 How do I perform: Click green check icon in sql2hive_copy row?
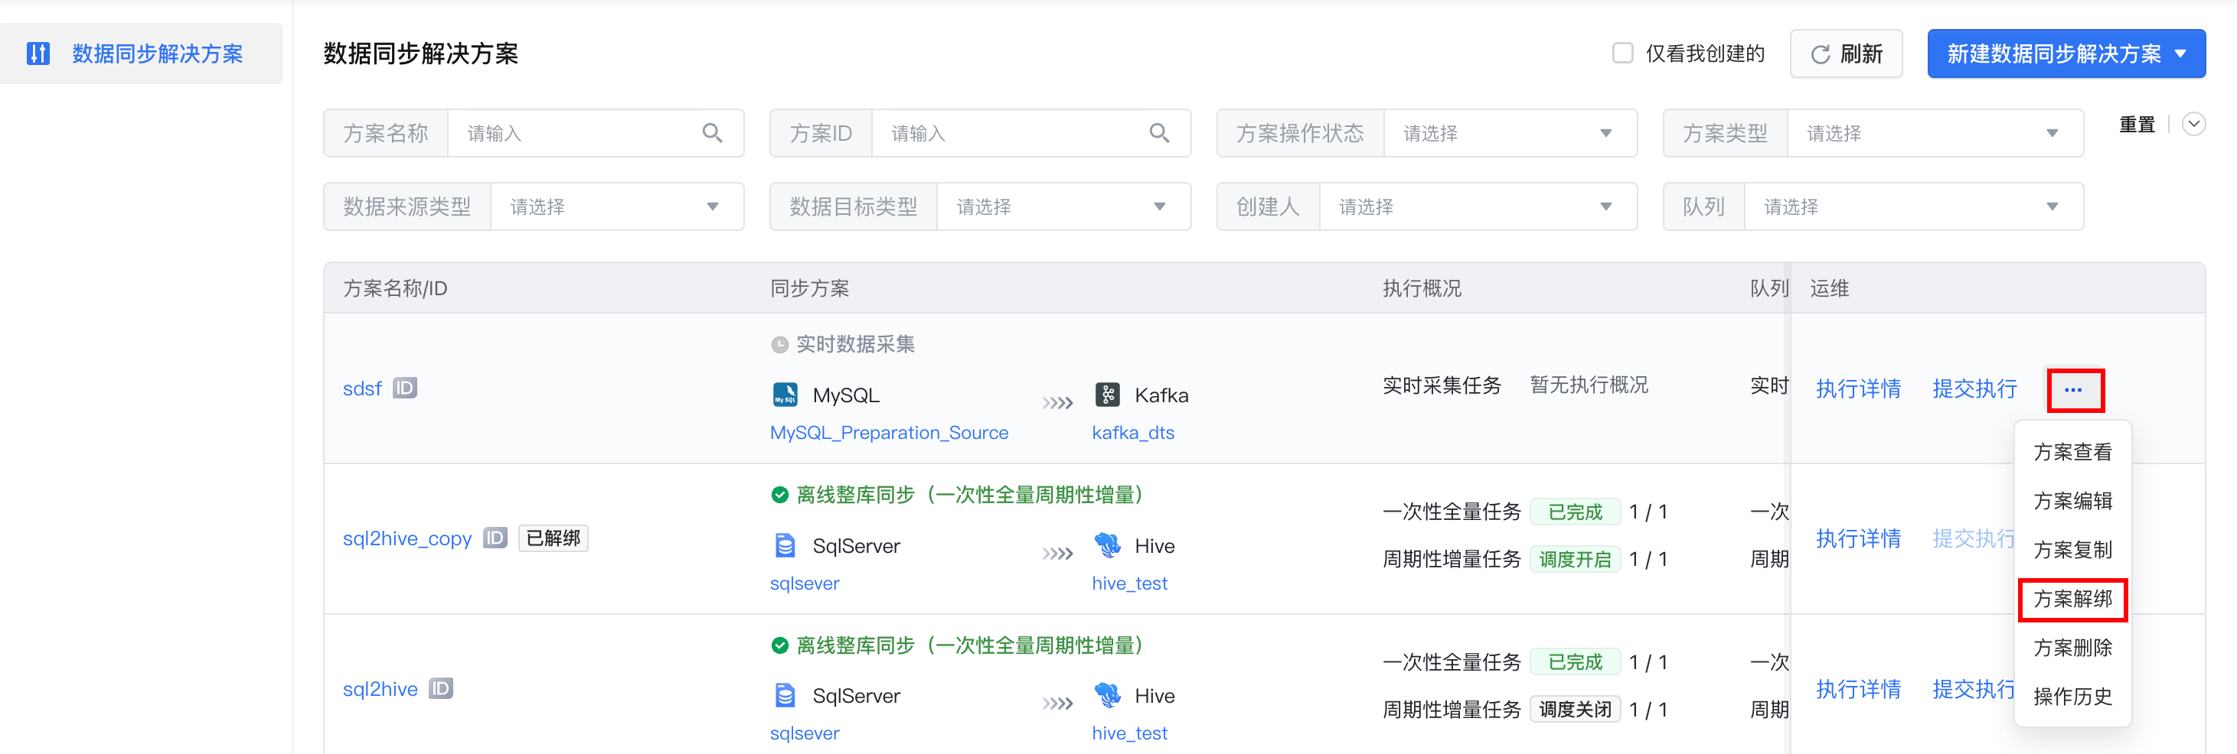click(x=780, y=495)
